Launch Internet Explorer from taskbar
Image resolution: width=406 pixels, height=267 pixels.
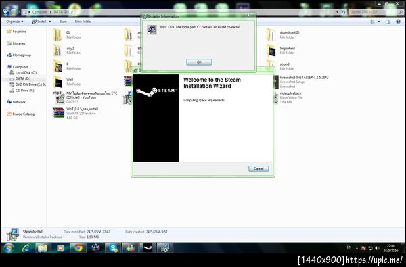coord(26,248)
